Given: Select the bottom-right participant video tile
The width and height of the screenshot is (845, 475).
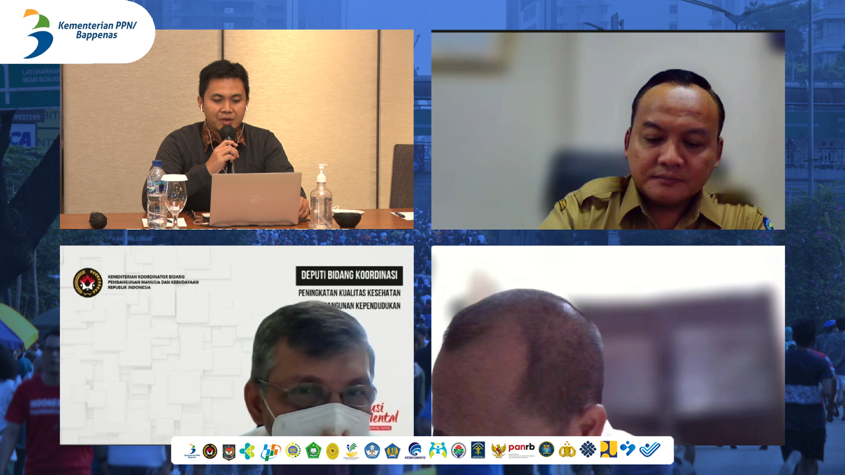Looking at the screenshot, I should [607, 345].
